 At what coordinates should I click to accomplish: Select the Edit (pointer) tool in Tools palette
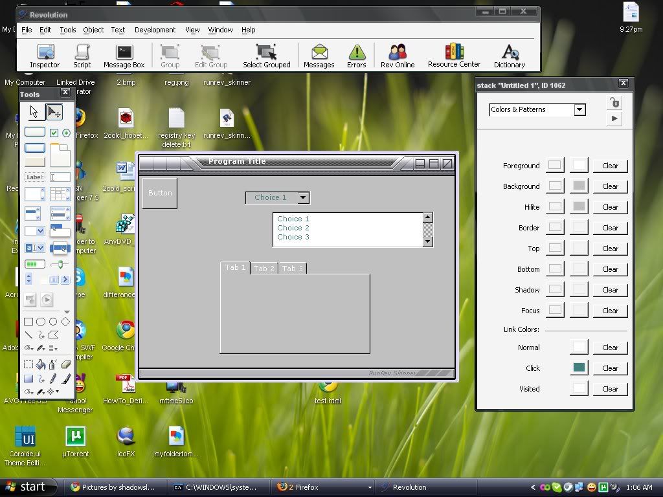[54, 112]
